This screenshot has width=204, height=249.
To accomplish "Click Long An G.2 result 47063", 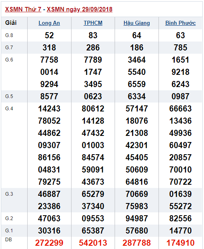I will (49, 218).
